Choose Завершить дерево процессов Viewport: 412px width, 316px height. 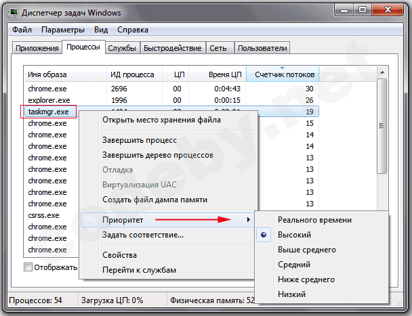(x=168, y=155)
